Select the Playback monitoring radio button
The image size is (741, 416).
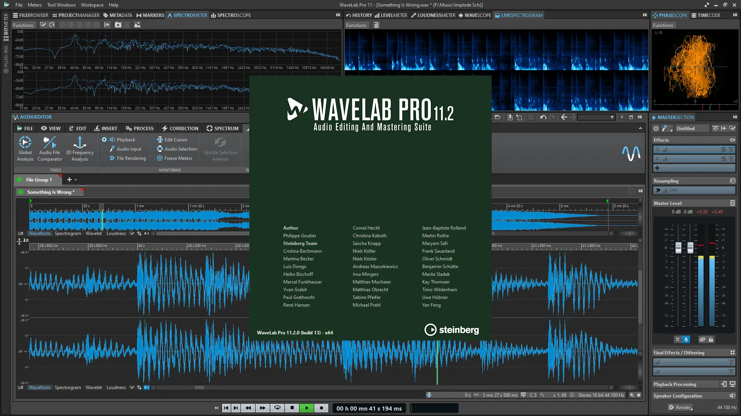click(x=104, y=139)
